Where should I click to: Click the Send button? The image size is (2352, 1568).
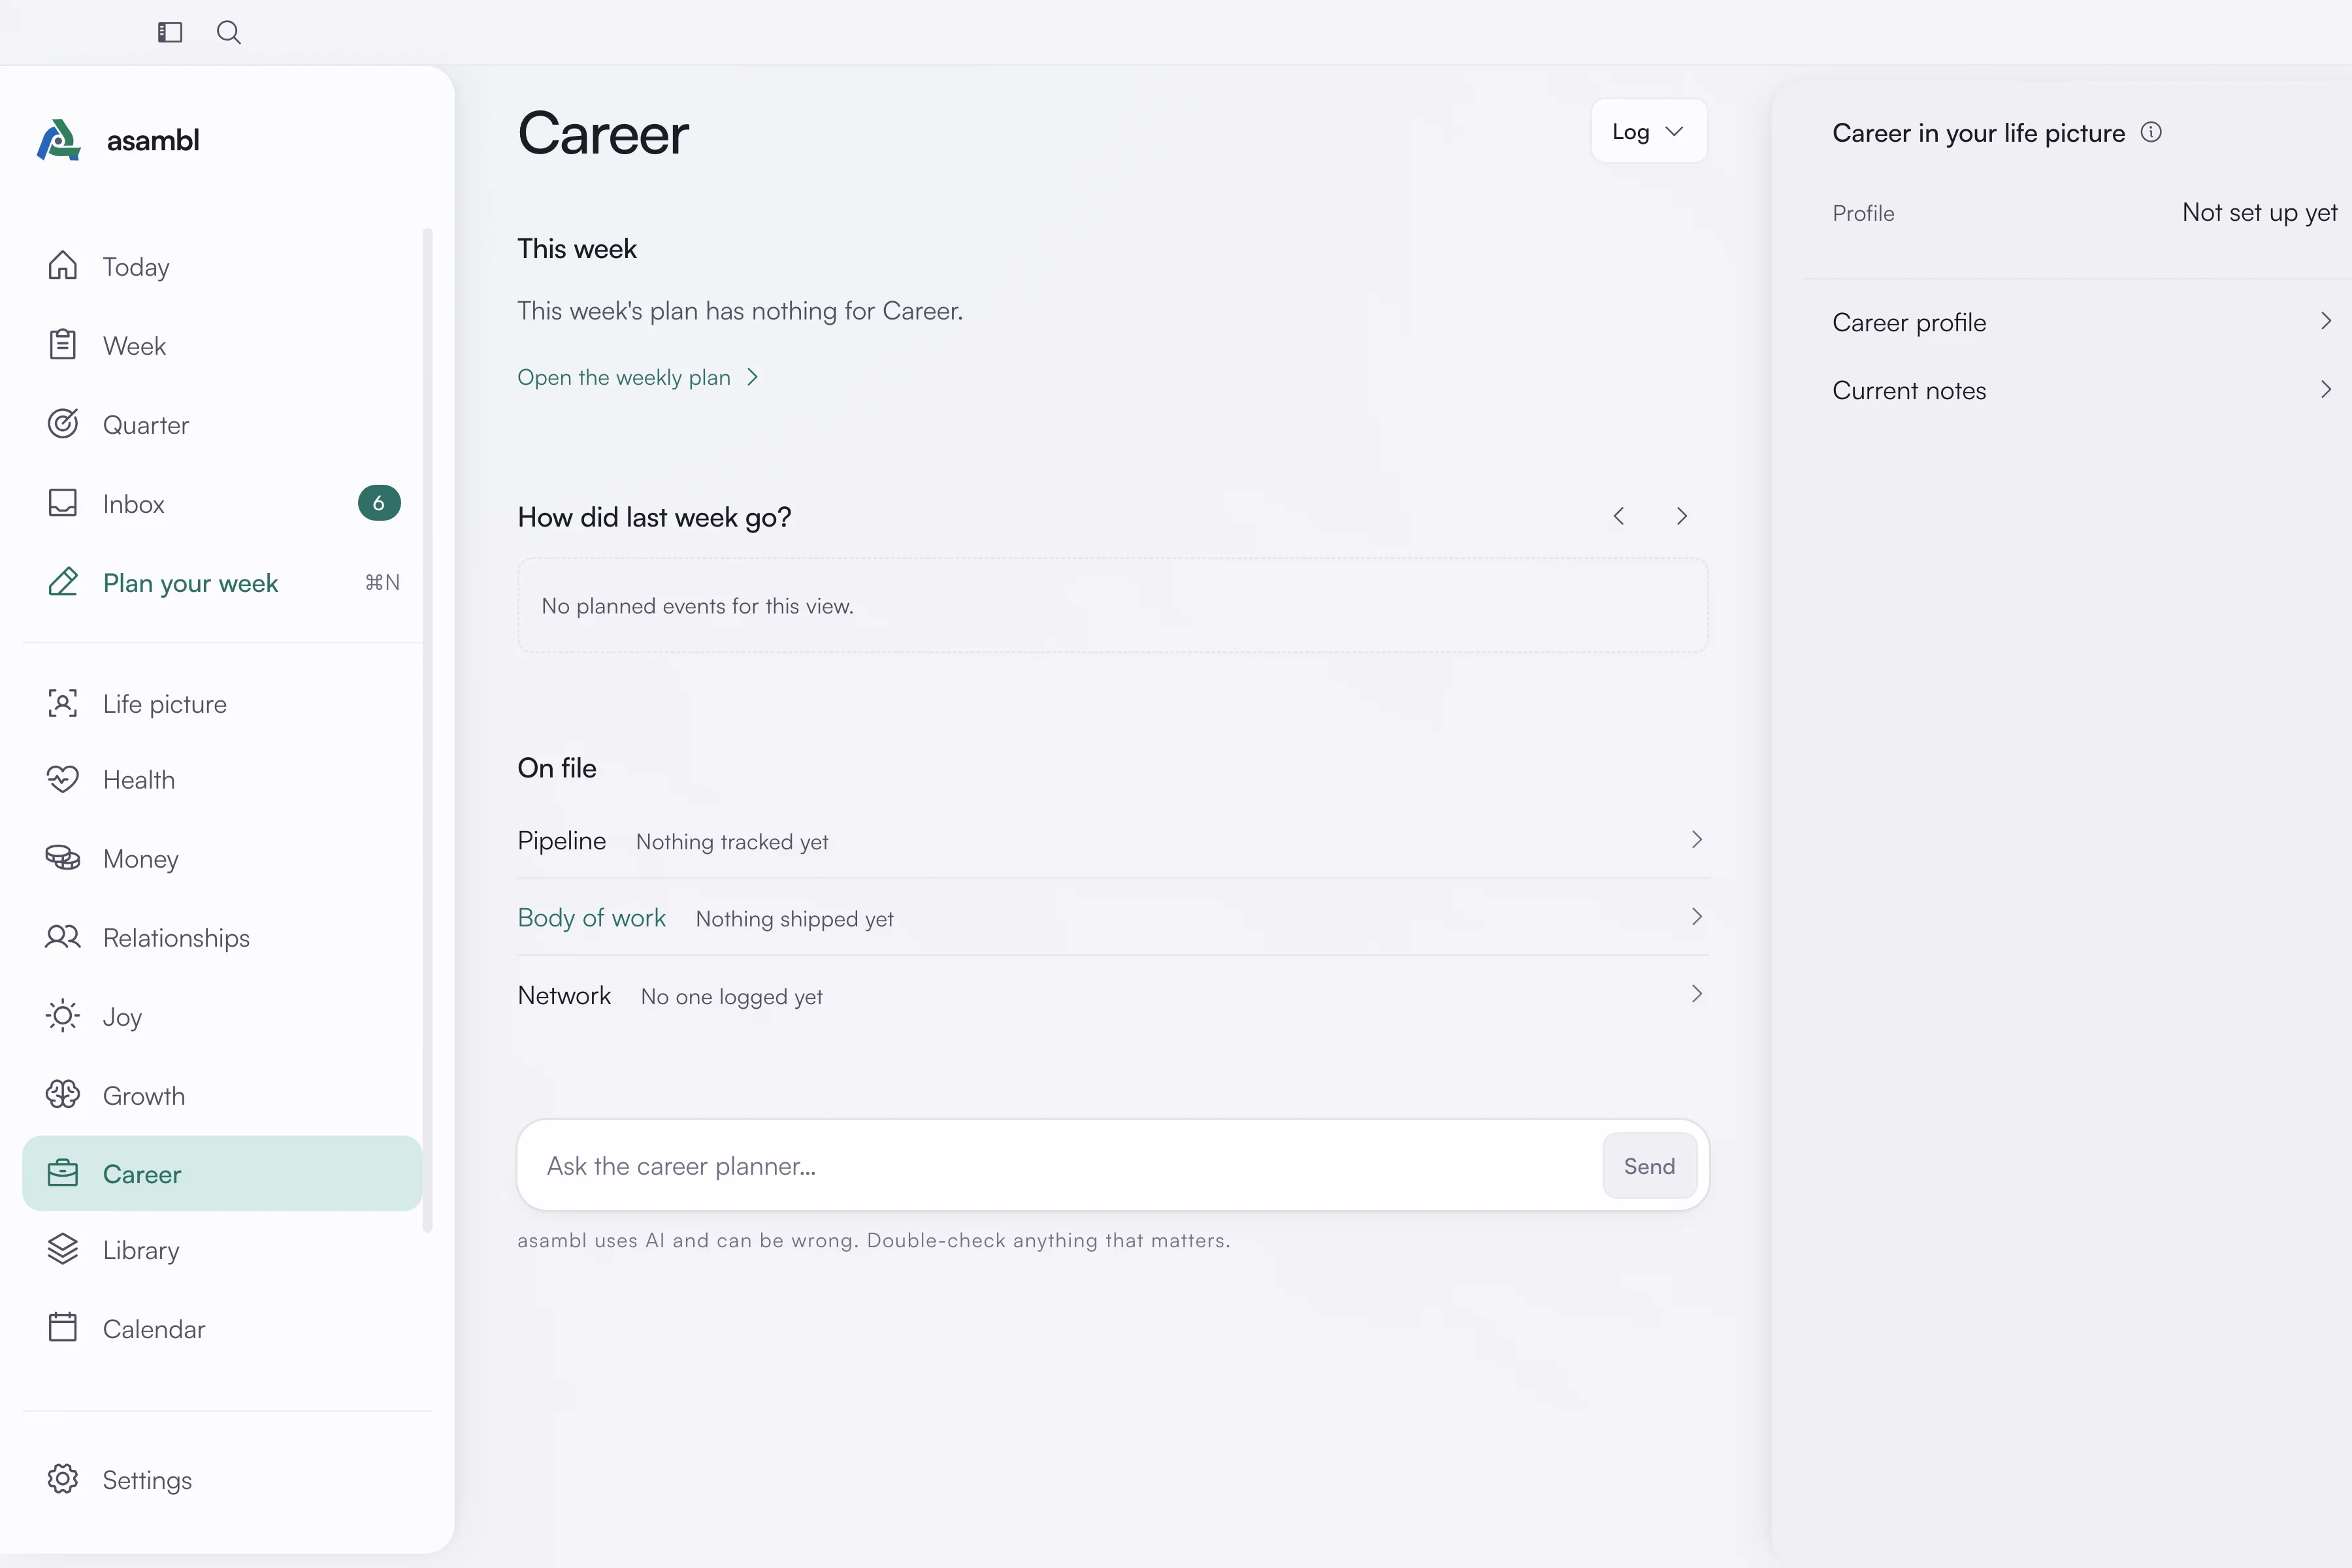click(x=1649, y=1166)
